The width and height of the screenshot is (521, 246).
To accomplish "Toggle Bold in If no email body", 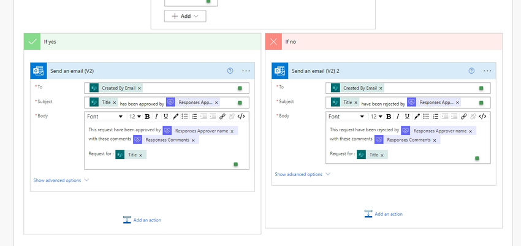I will coord(389,117).
